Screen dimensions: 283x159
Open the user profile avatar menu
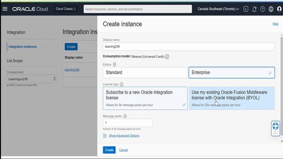tap(279, 9)
